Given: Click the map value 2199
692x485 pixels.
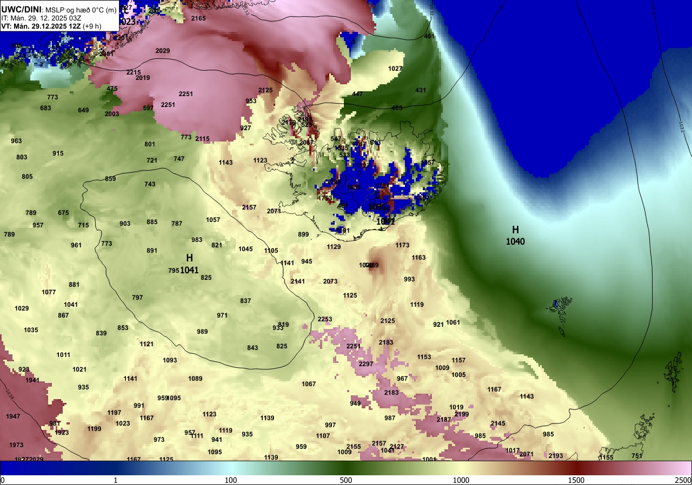Looking at the screenshot, I should [x=462, y=414].
